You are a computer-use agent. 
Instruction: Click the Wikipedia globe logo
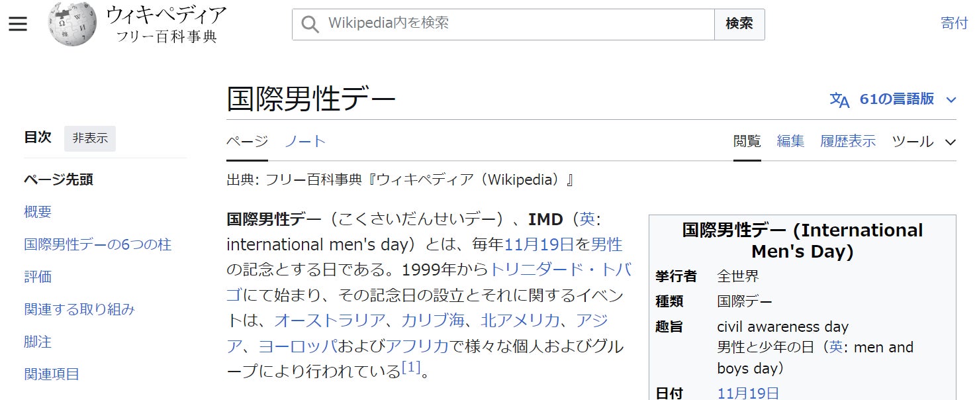click(x=72, y=25)
